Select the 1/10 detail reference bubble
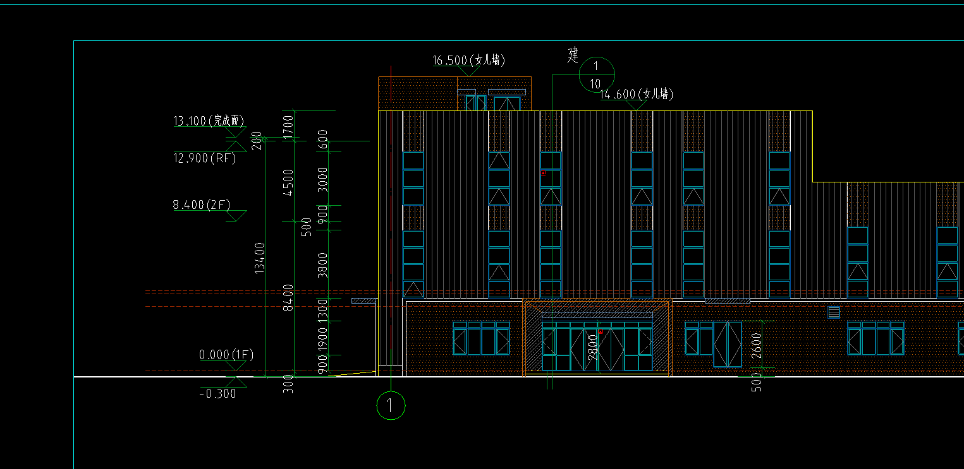Image resolution: width=964 pixels, height=469 pixels. click(x=597, y=74)
